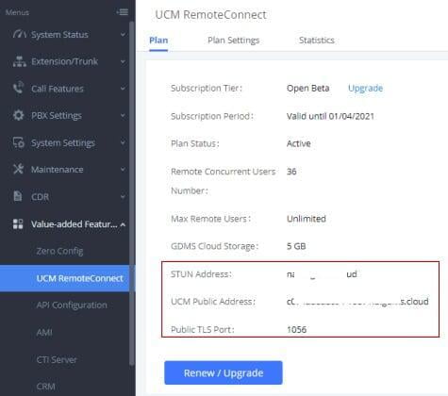Collapse the sidebar with the menu toggle icon

tap(122, 12)
